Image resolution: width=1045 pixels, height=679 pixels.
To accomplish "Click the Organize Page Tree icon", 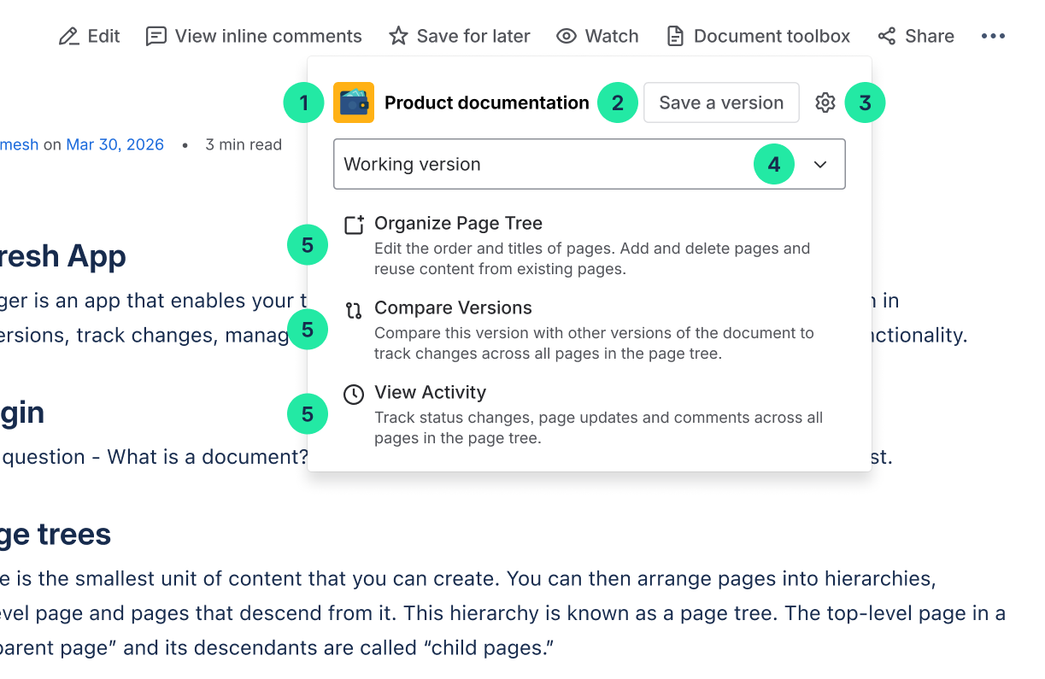I will [x=354, y=225].
